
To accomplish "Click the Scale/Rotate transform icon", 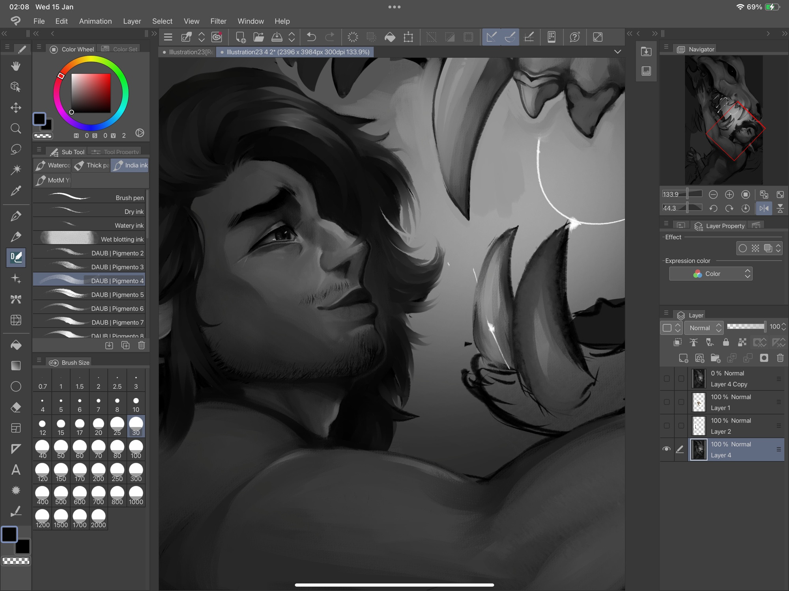I will [408, 37].
